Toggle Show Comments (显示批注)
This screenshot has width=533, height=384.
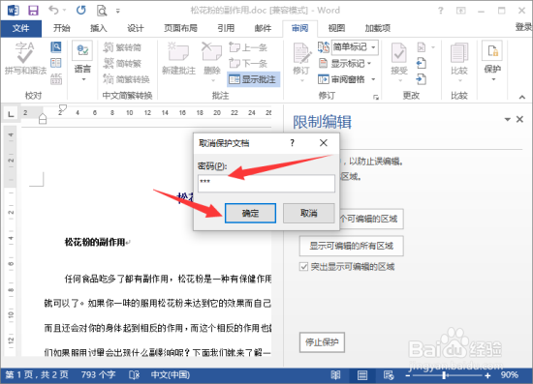click(x=253, y=79)
